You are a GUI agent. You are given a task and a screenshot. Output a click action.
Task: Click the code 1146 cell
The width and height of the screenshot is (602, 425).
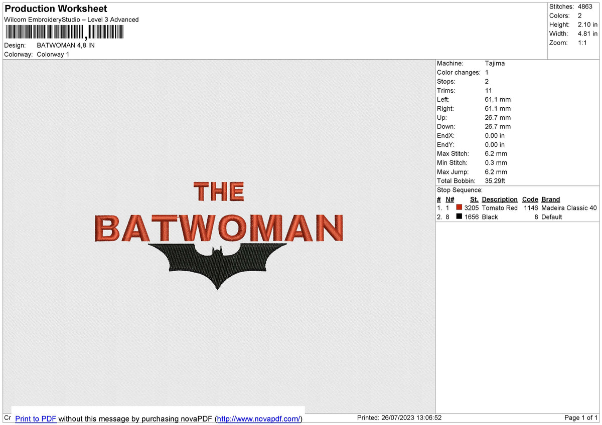pos(531,207)
